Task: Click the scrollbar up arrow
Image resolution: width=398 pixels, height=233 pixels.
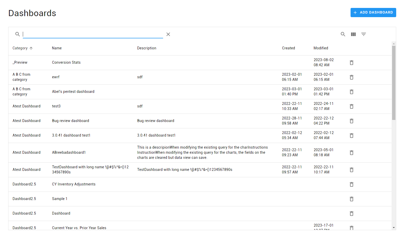Action: click(394, 44)
